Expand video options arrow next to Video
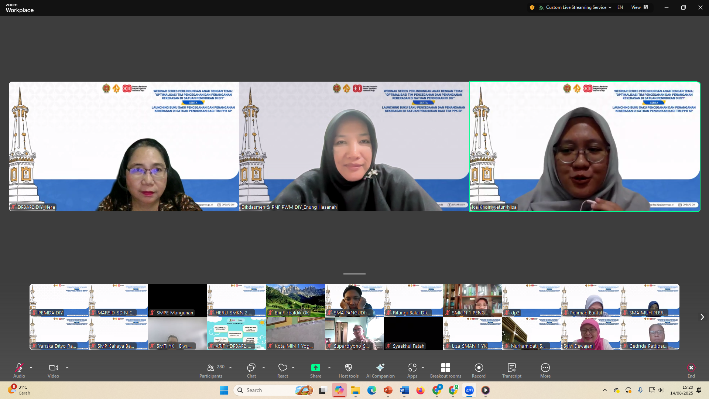709x399 pixels. coord(67,368)
